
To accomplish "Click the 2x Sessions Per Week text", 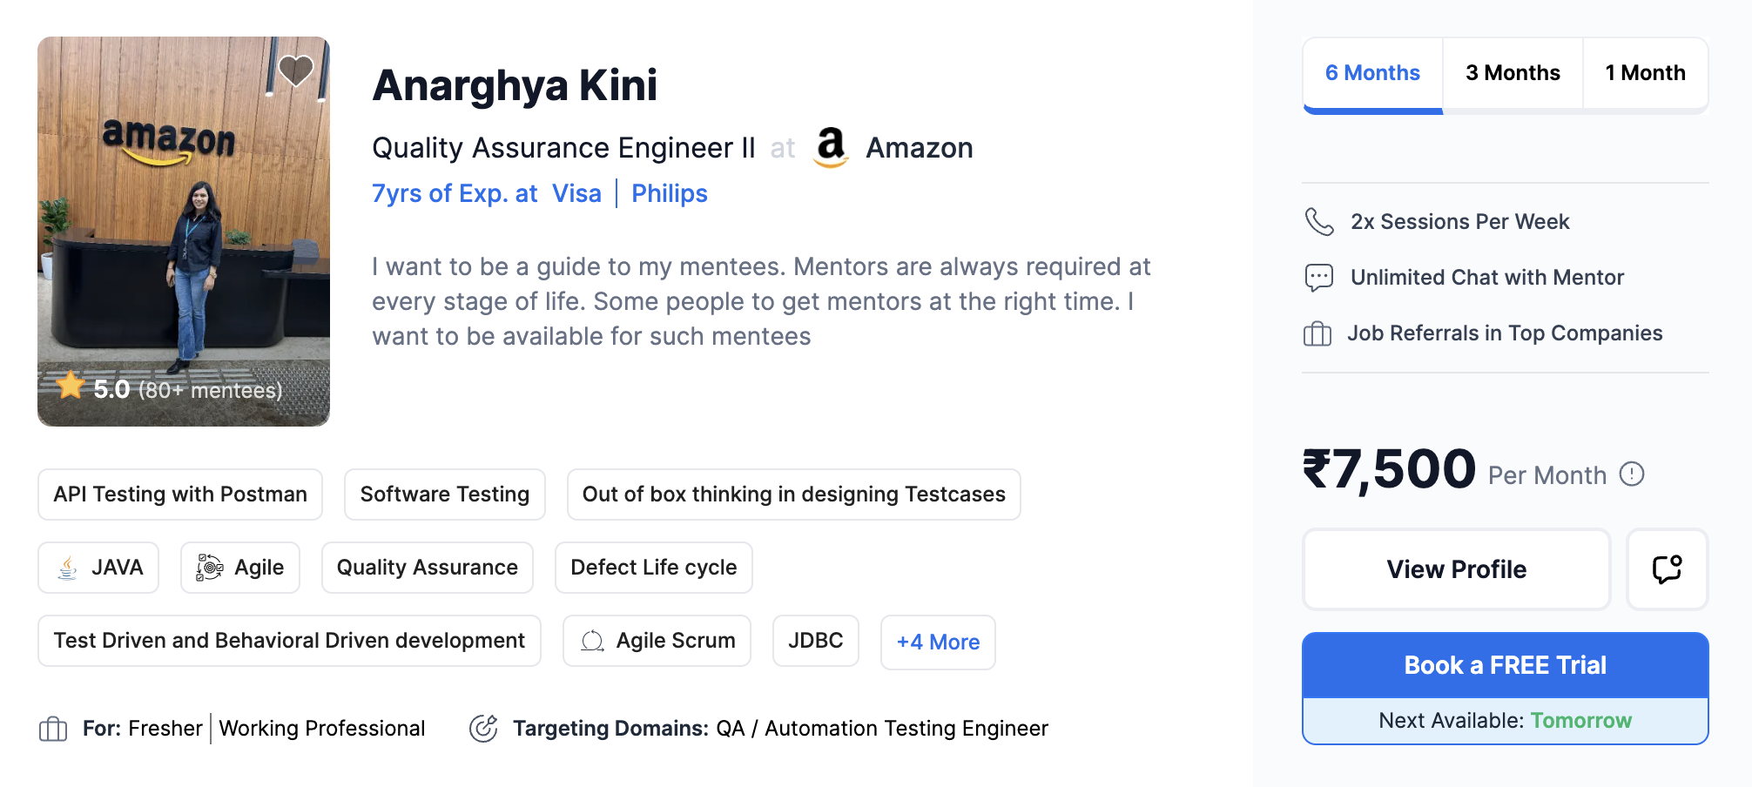I will coord(1460,222).
